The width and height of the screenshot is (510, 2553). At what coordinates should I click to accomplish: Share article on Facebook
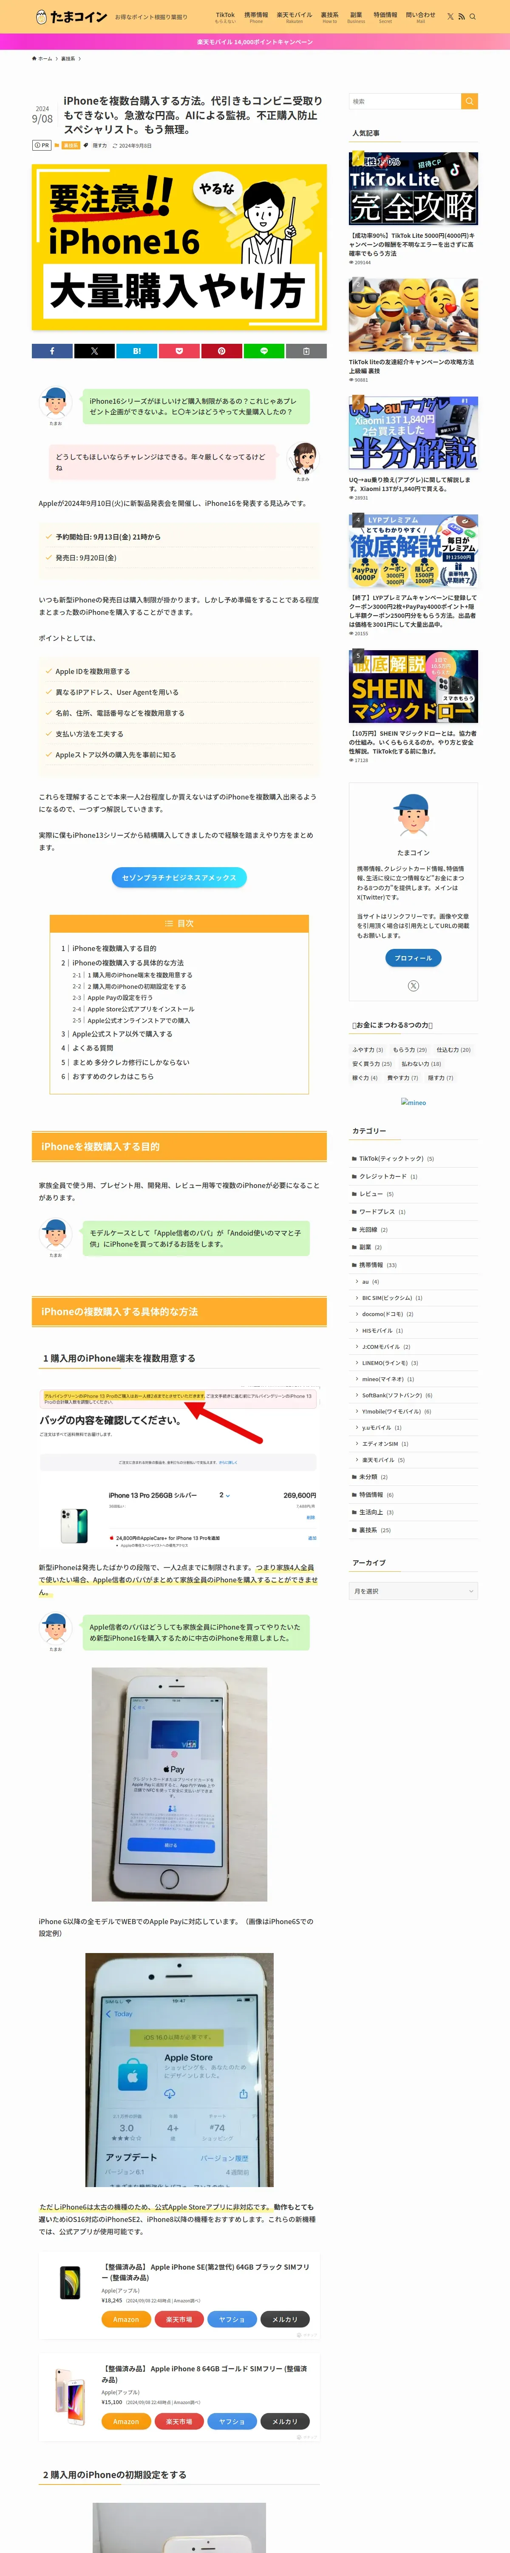click(52, 351)
